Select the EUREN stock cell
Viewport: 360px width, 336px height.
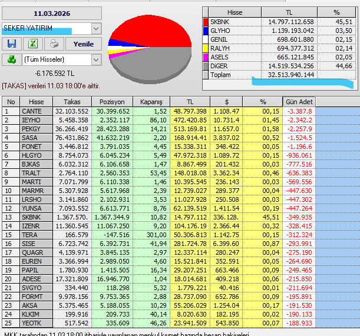coord(37,261)
